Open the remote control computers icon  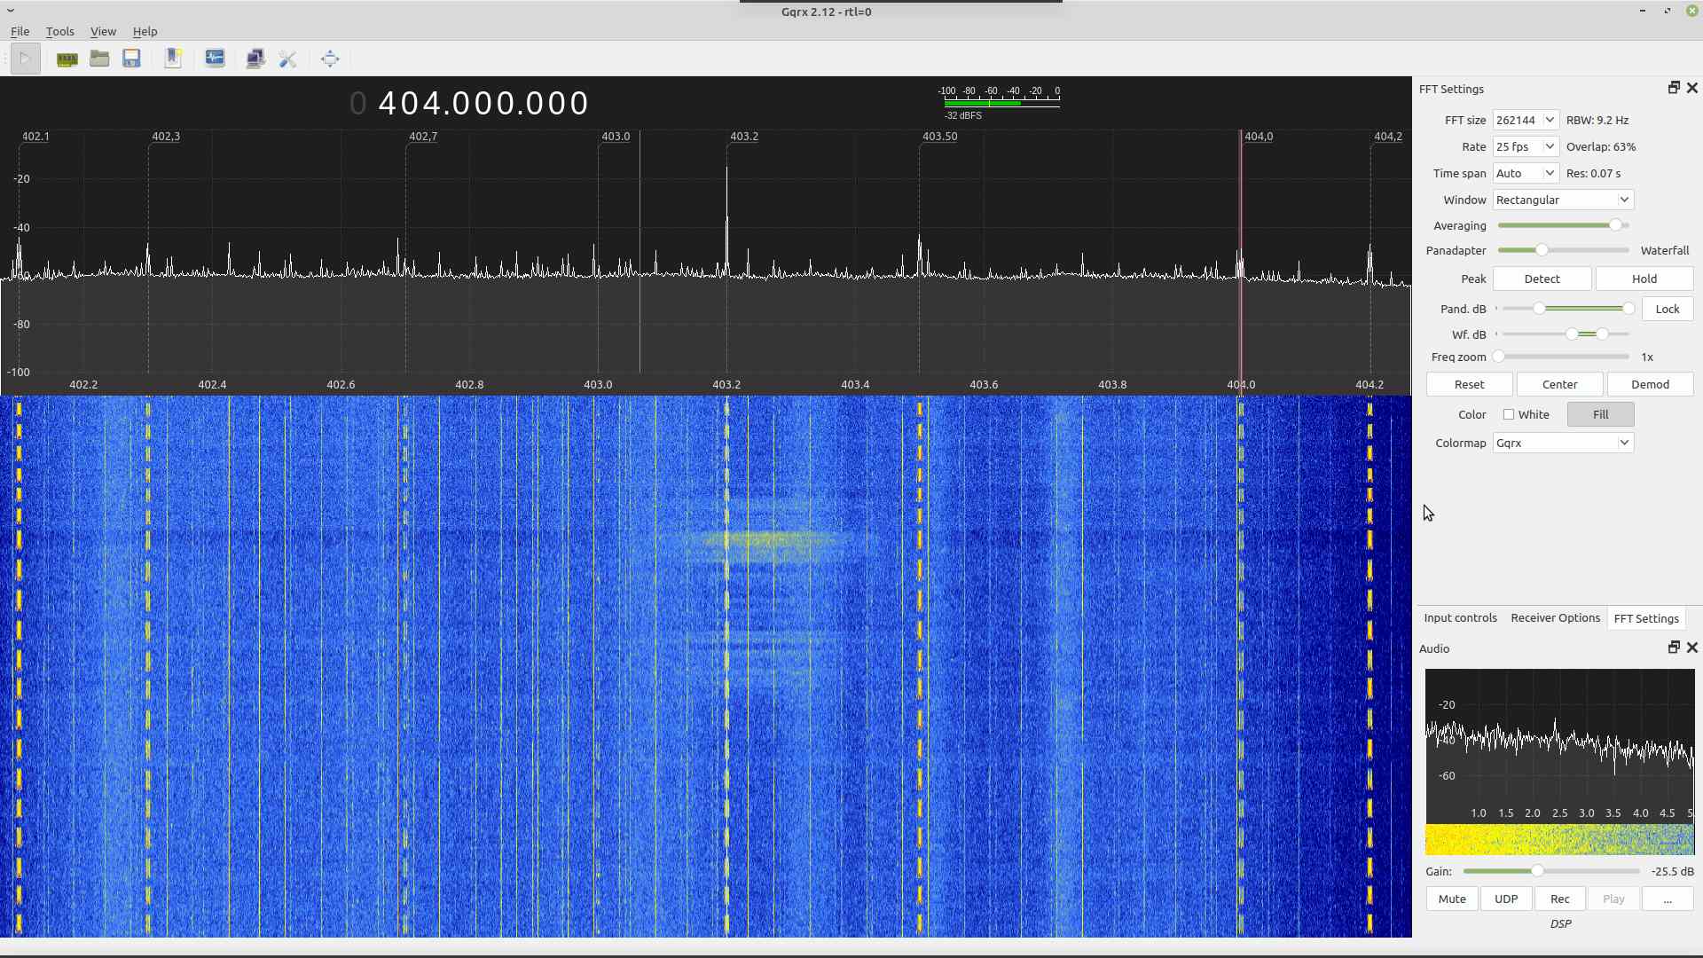tap(255, 59)
